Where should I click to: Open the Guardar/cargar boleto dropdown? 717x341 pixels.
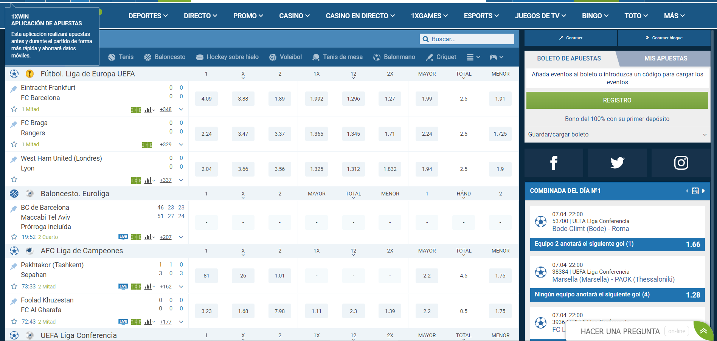[x=617, y=135]
